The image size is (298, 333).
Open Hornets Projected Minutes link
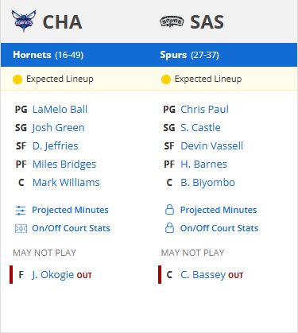pos(70,210)
